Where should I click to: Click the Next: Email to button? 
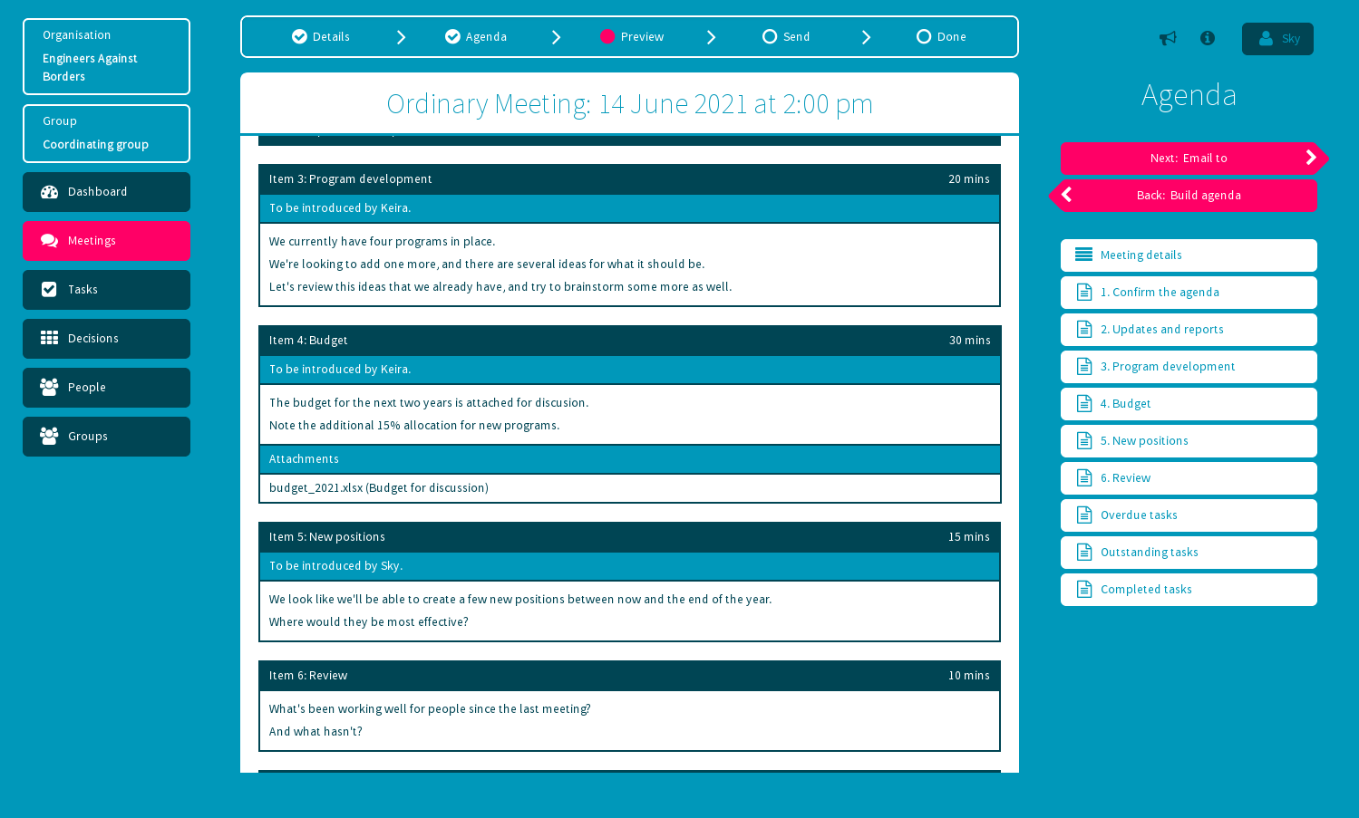pyautogui.click(x=1189, y=159)
